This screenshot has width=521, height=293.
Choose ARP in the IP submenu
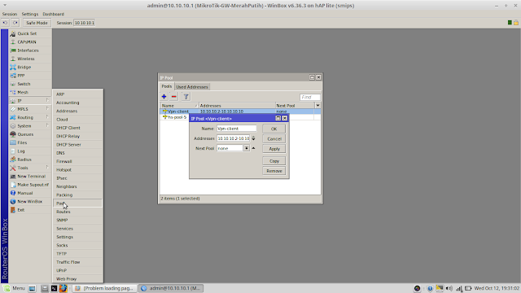click(78, 94)
